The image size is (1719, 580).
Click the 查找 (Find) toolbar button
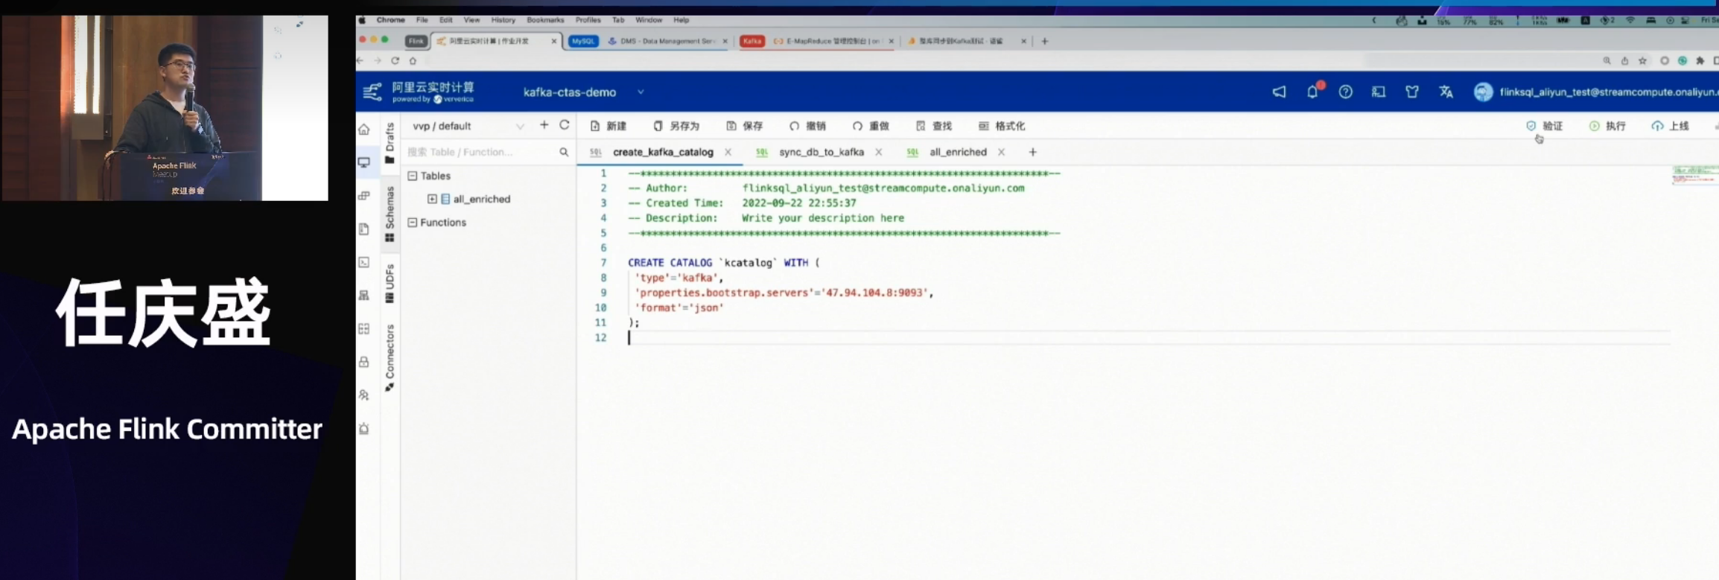(x=934, y=126)
